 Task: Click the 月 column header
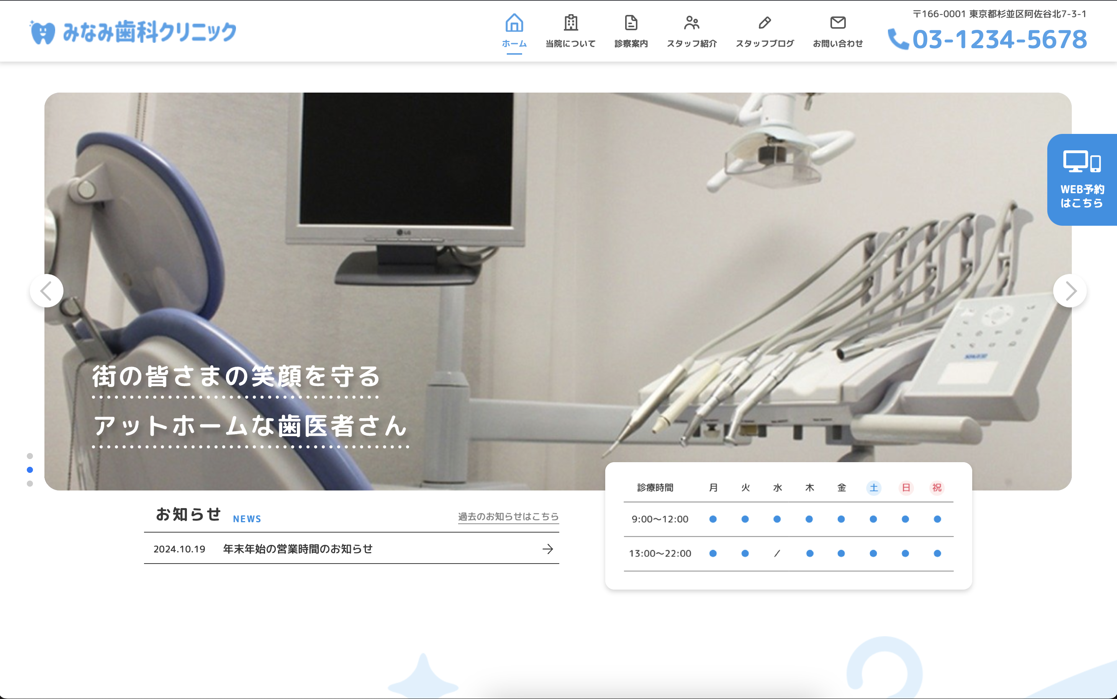pyautogui.click(x=714, y=488)
